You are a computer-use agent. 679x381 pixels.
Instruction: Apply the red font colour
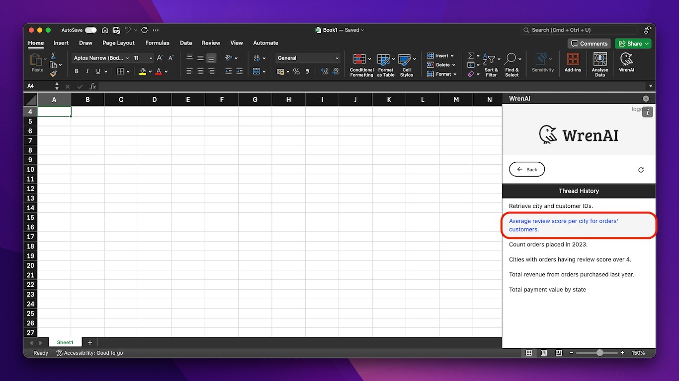159,71
